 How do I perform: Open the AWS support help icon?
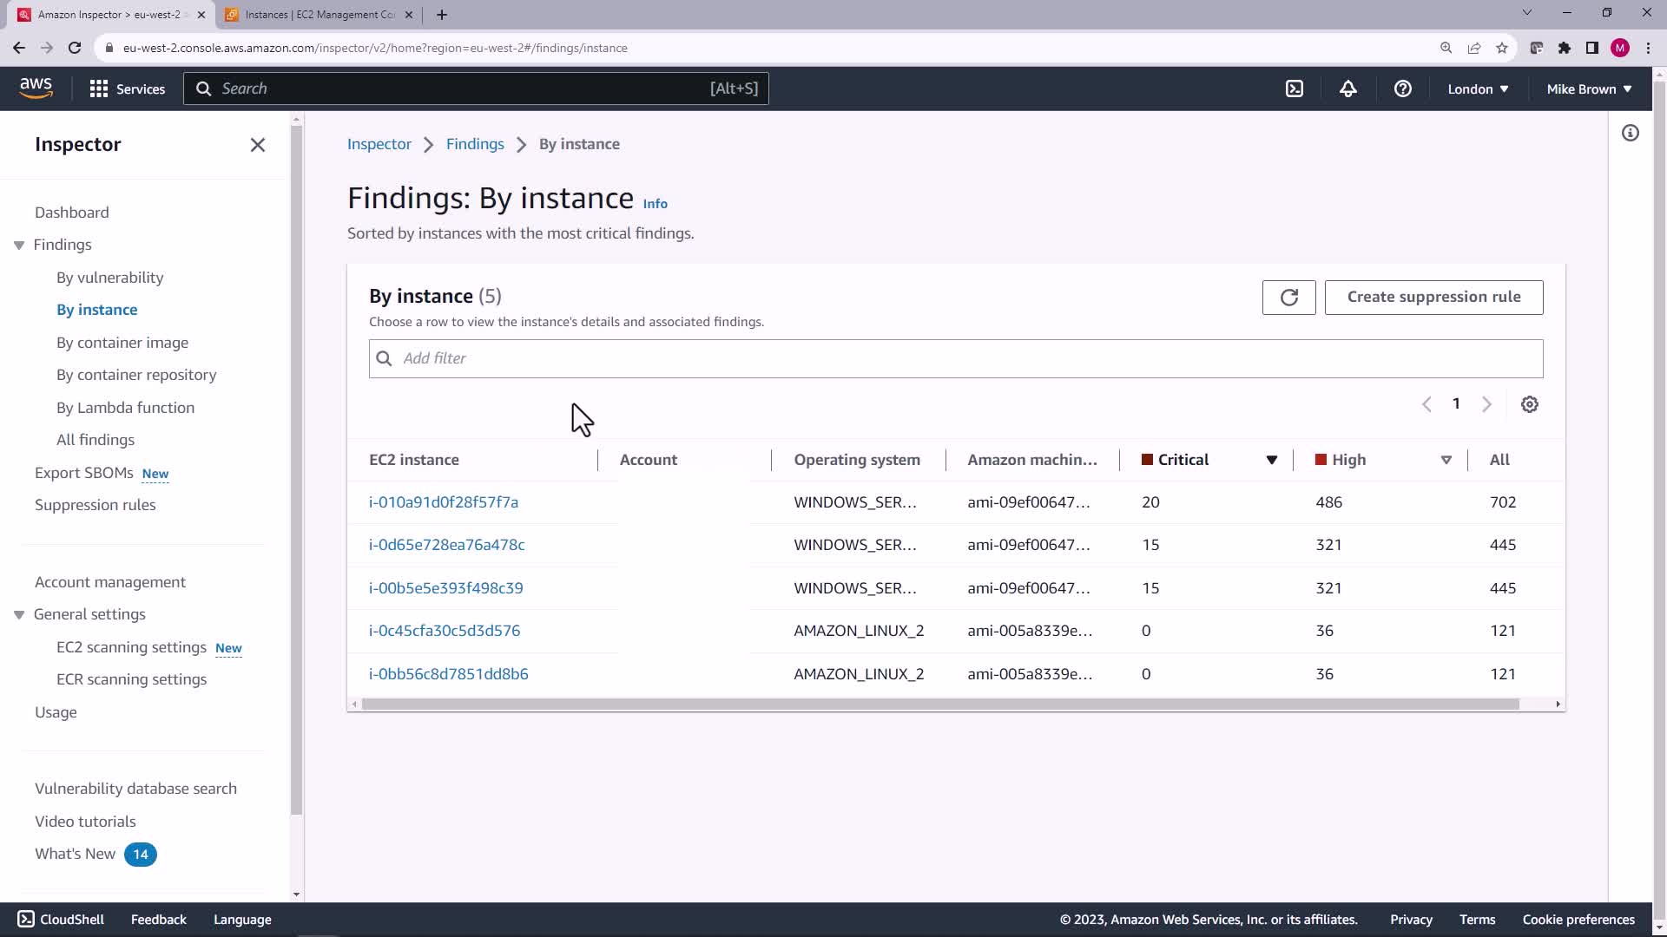point(1402,88)
